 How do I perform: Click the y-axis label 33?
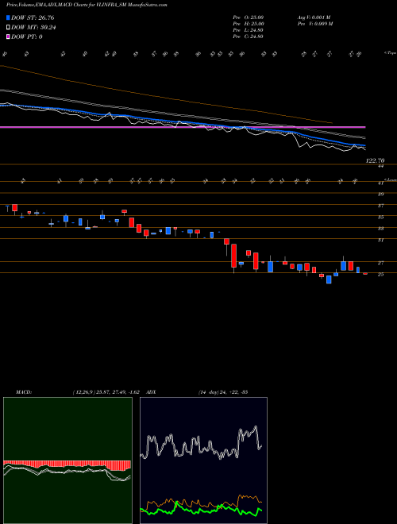point(380,229)
